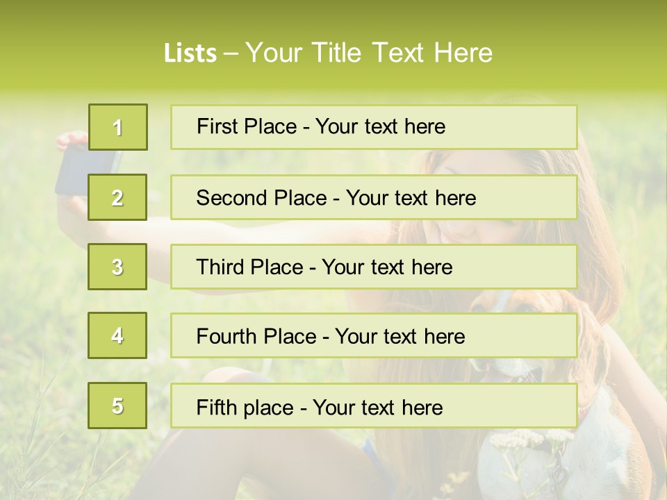Click the number 1 box

pos(117,127)
